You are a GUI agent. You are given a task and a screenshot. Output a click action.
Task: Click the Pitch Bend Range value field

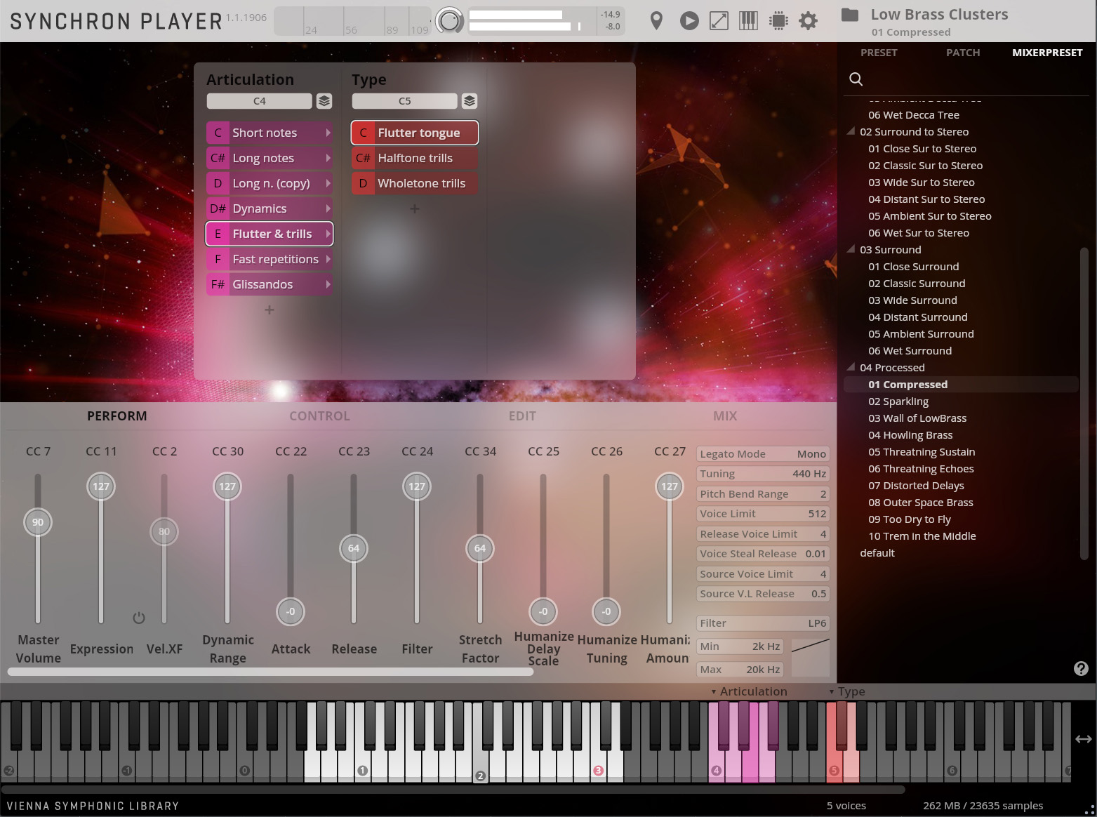click(763, 494)
